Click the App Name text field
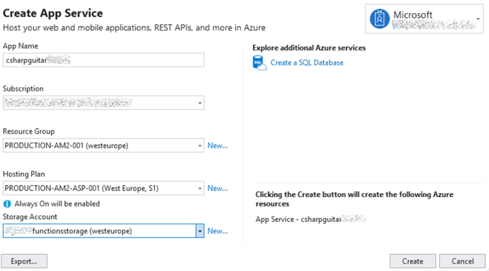The width and height of the screenshot is (489, 271). click(x=103, y=60)
